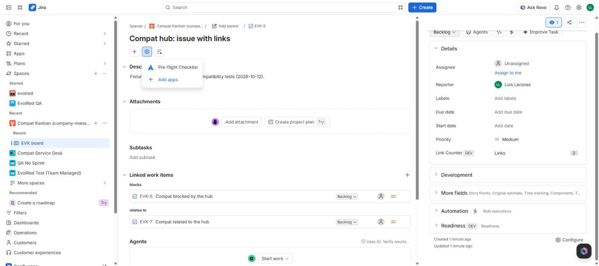The image size is (599, 266).
Task: Click the EVK-7 task checkbox icon
Action: [x=134, y=222]
